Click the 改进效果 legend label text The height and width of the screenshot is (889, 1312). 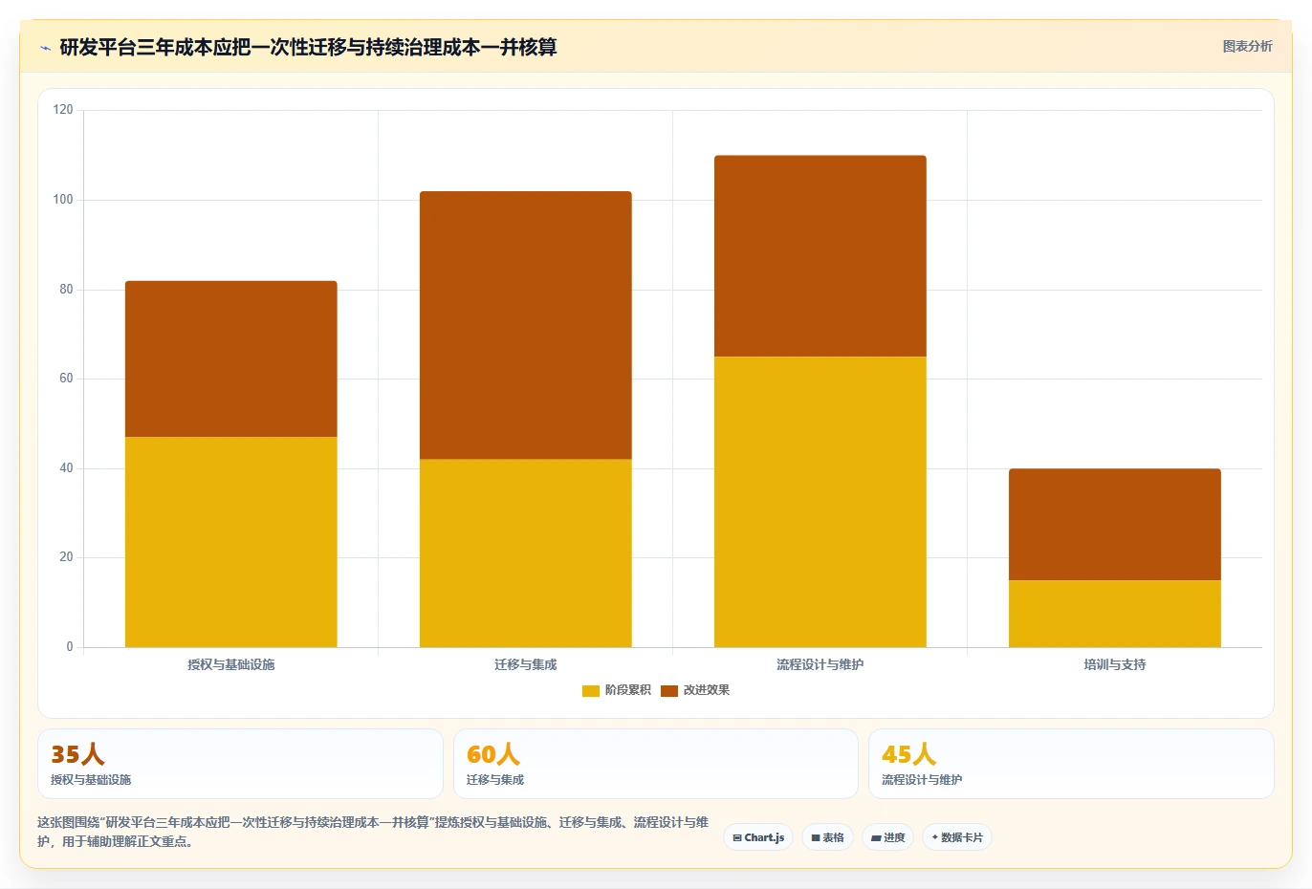pos(706,690)
